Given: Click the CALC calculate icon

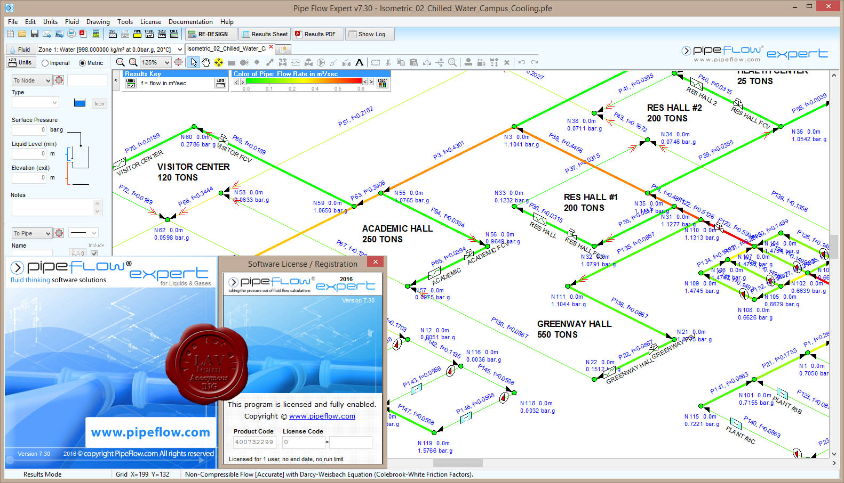Looking at the screenshot, I should coord(174,34).
